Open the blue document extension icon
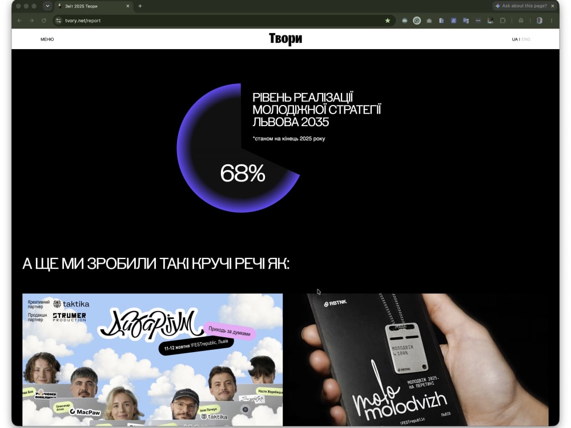The image size is (571, 428). pos(441,21)
